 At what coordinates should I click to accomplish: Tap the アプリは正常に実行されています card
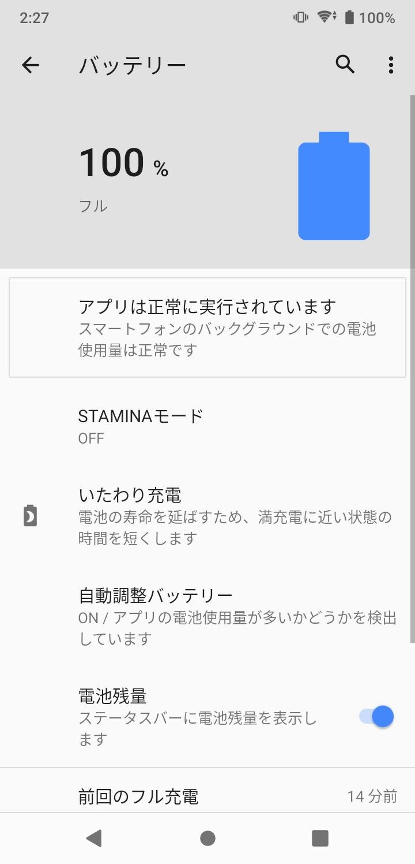pyautogui.click(x=207, y=327)
